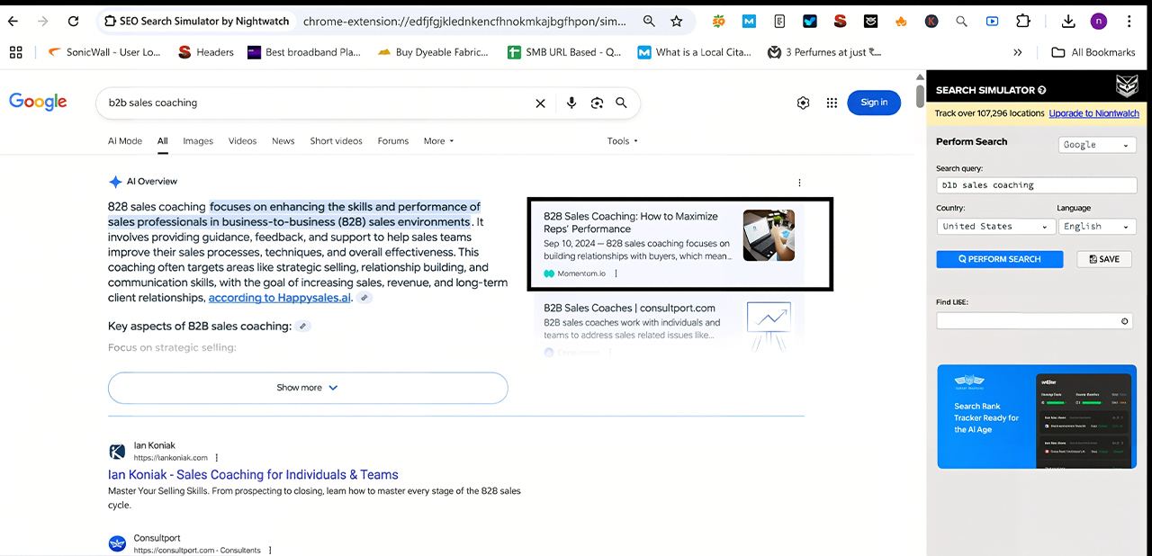
Task: Switch to the Images search tab
Action: point(198,141)
